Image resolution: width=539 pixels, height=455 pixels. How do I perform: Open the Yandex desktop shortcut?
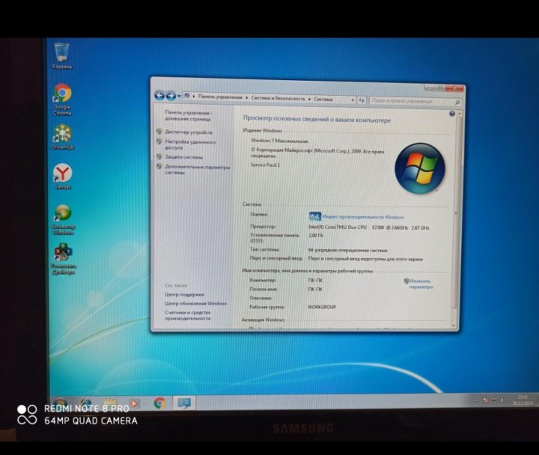tap(63, 176)
